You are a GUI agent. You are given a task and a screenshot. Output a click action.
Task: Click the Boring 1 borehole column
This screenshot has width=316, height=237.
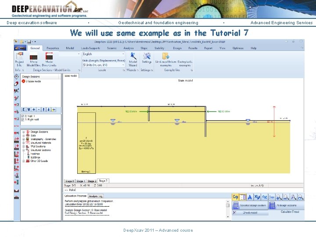click(x=86, y=143)
